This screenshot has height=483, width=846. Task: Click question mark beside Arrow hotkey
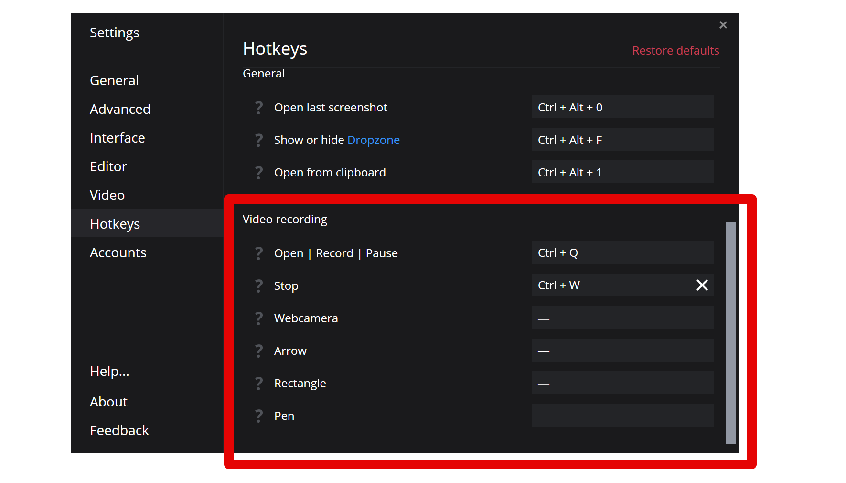click(x=259, y=351)
